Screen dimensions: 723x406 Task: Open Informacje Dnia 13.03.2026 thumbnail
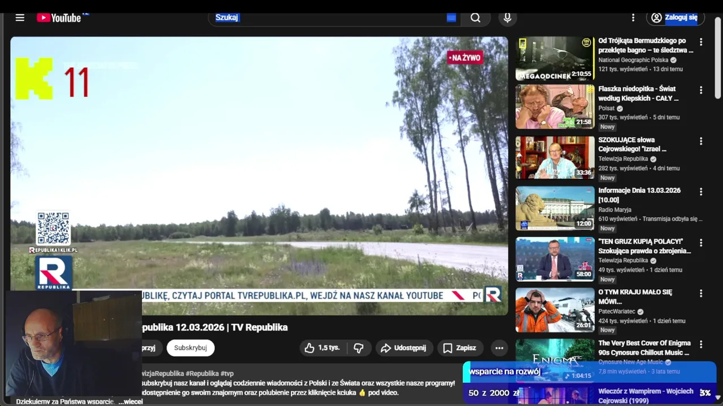(555, 208)
